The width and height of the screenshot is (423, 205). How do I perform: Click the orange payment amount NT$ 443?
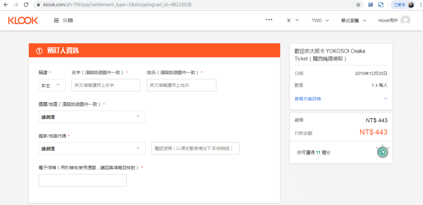coord(373,132)
